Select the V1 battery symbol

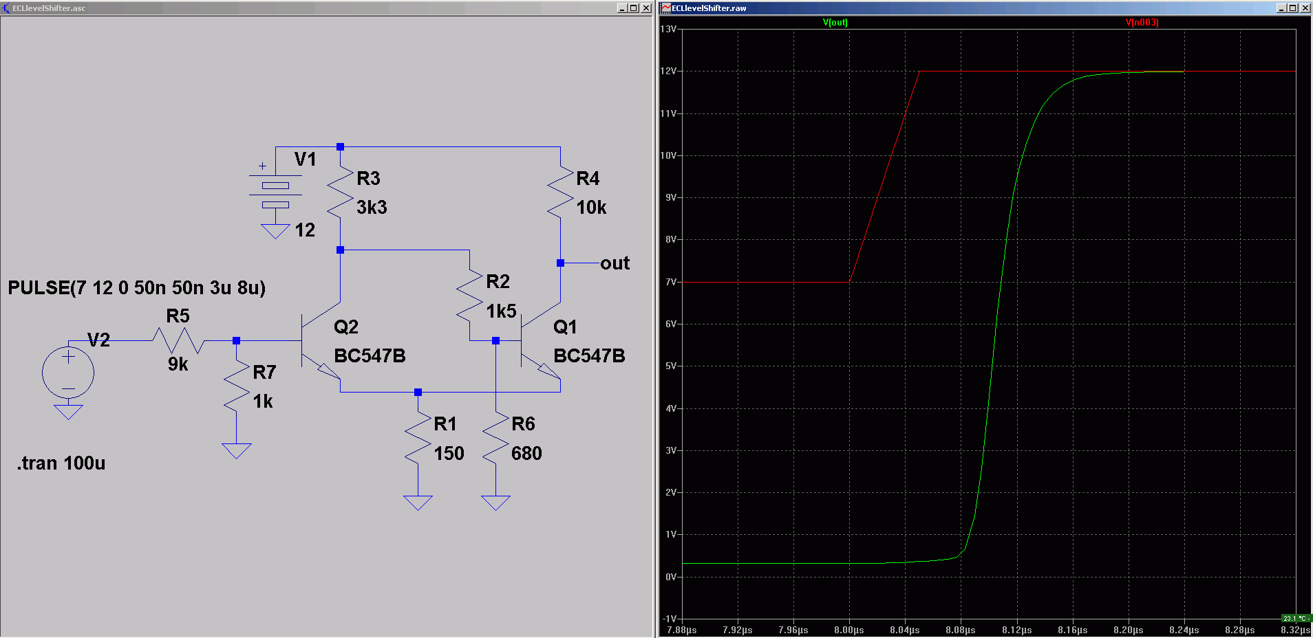point(275,195)
